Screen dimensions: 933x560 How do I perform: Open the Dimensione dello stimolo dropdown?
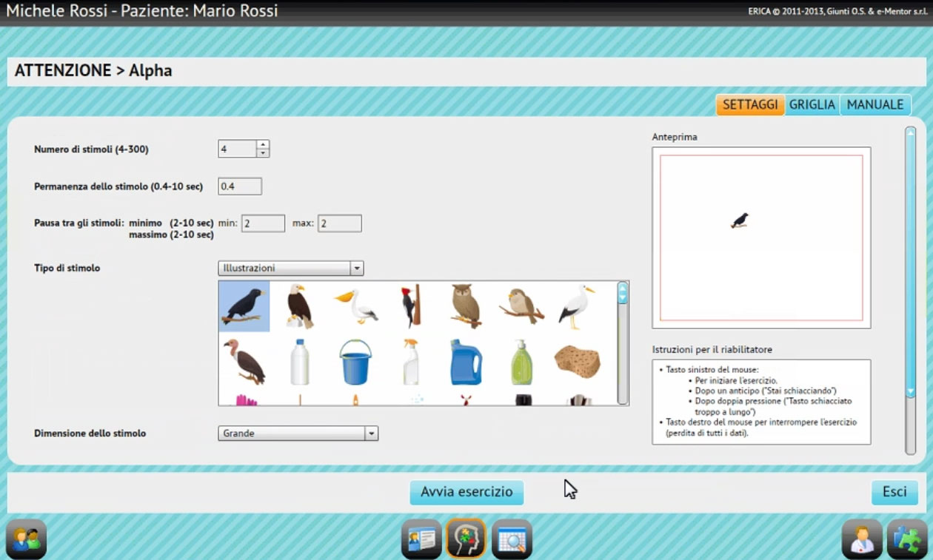pyautogui.click(x=372, y=434)
